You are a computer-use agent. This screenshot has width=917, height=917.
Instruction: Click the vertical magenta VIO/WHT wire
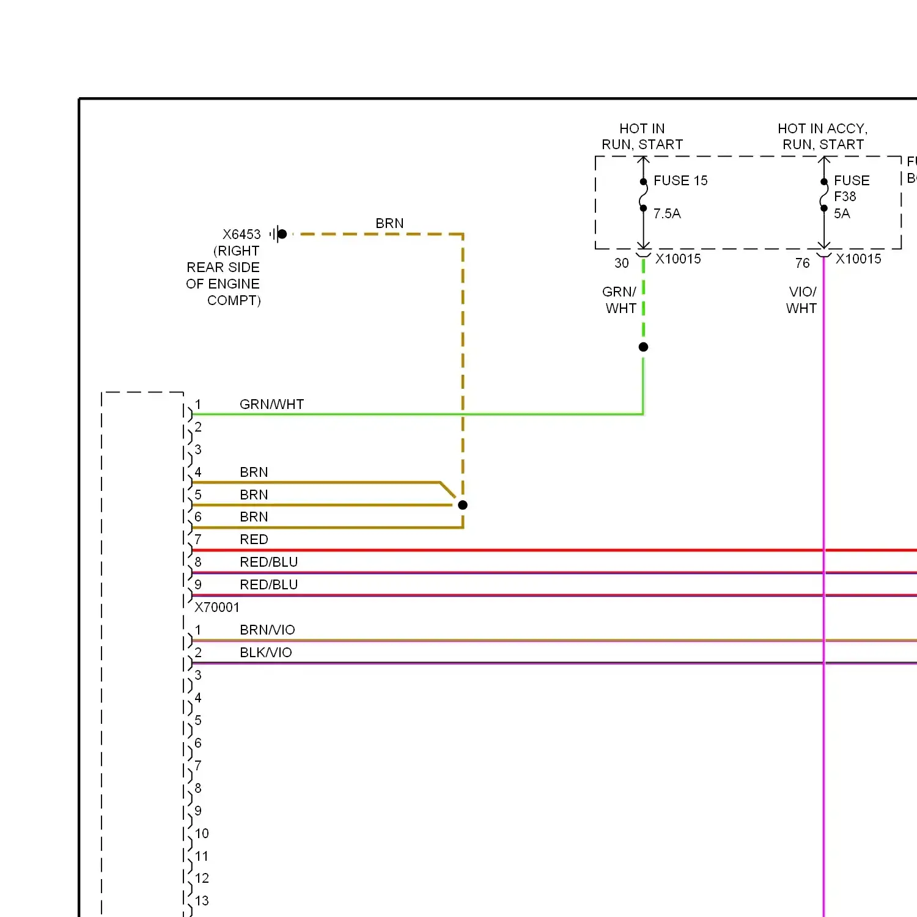(824, 587)
